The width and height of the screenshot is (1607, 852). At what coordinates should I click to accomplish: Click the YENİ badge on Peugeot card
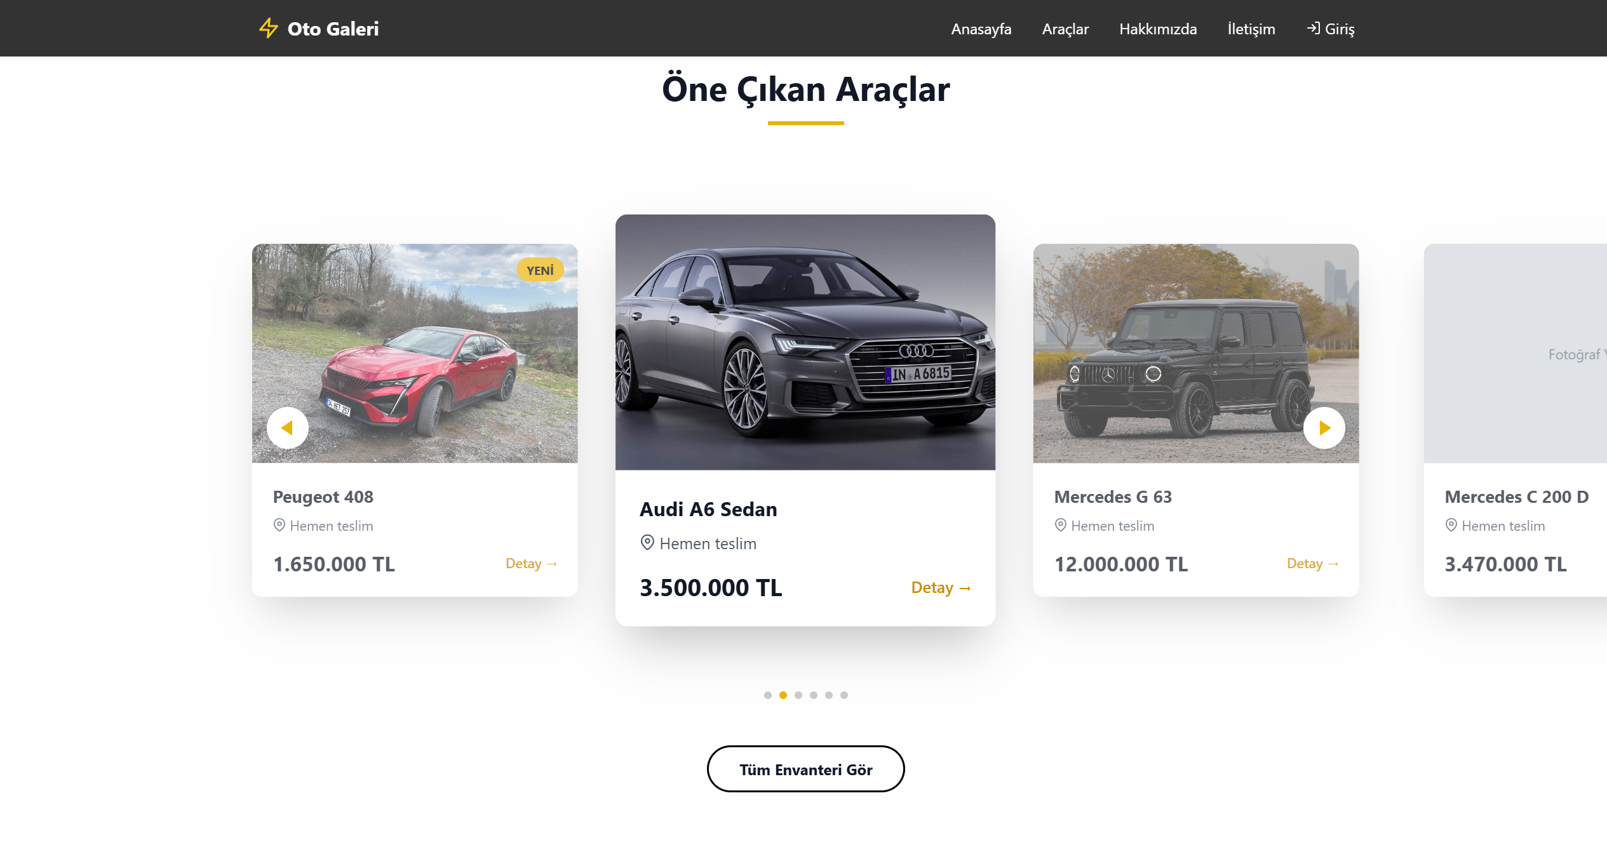(x=540, y=270)
